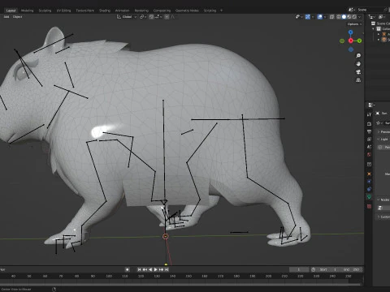Open properties editor type dropdown
The image size is (390, 292).
pyautogui.click(x=371, y=105)
